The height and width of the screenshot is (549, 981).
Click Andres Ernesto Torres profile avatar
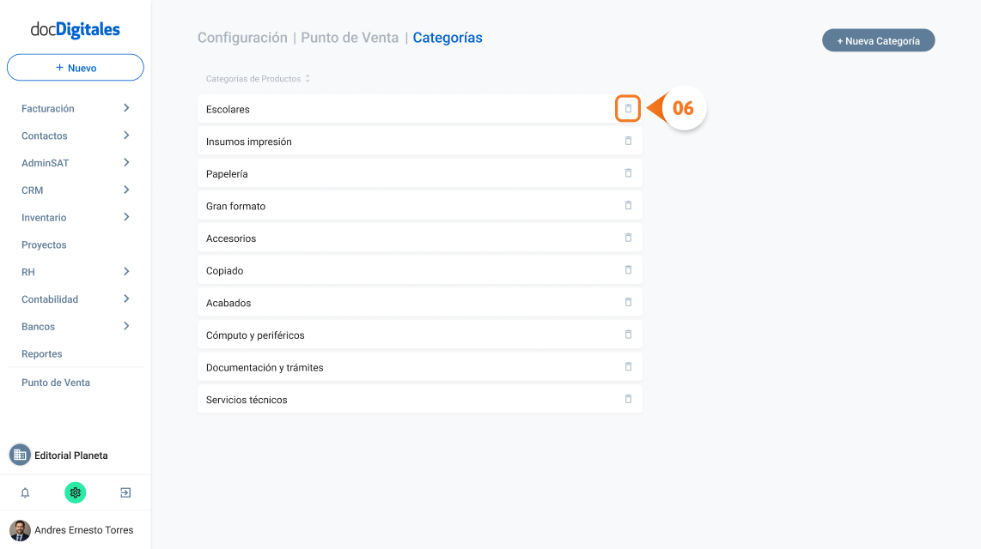[20, 529]
